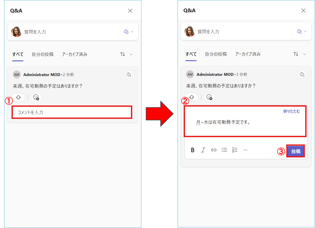This screenshot has height=228, width=315.
Task: Click the コメントを入力 comment field
Action: [x=72, y=112]
